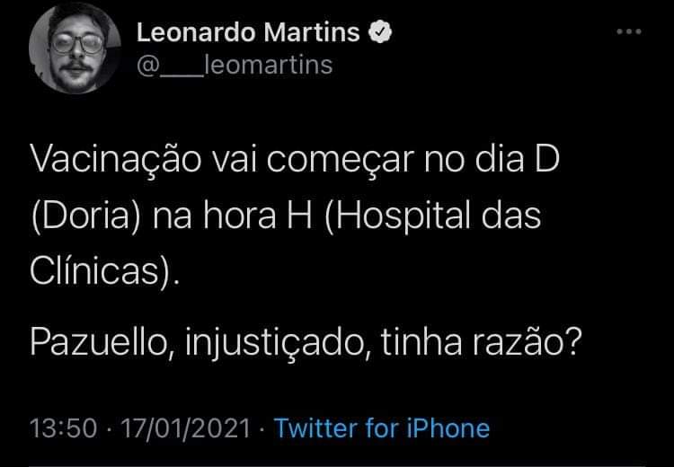The image size is (674, 467).
Task: Click the 17/01/2021 tweet date
Action: coord(185,428)
